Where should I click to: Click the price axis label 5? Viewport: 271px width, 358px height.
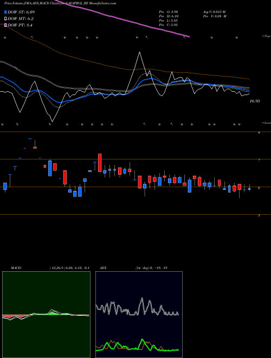pos(259,215)
